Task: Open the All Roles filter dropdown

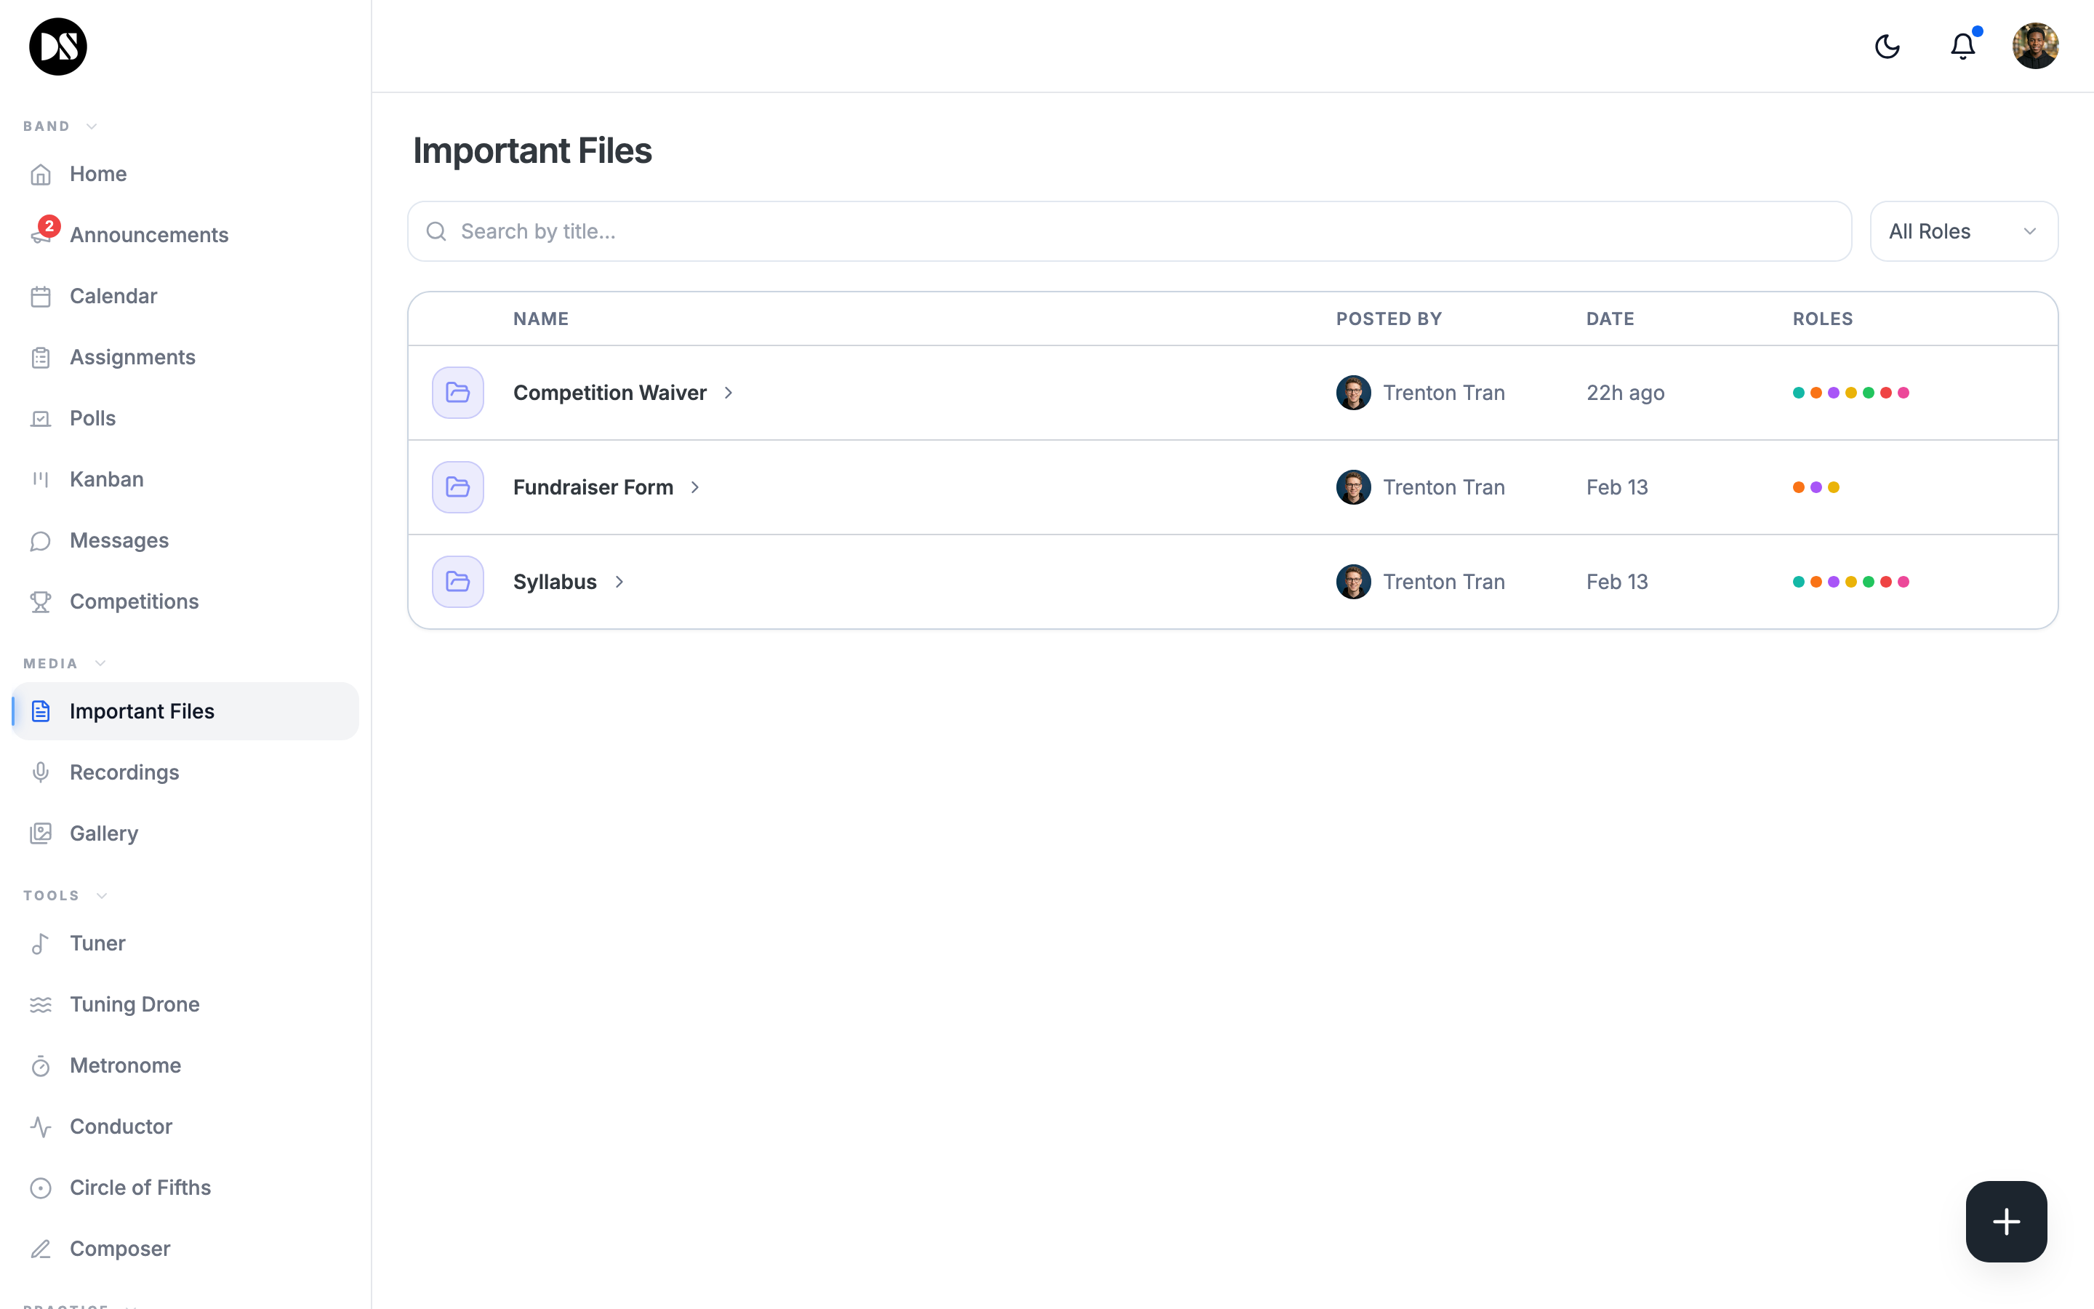Action: pyautogui.click(x=1963, y=231)
